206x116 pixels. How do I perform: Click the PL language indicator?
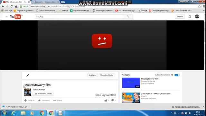(172, 113)
